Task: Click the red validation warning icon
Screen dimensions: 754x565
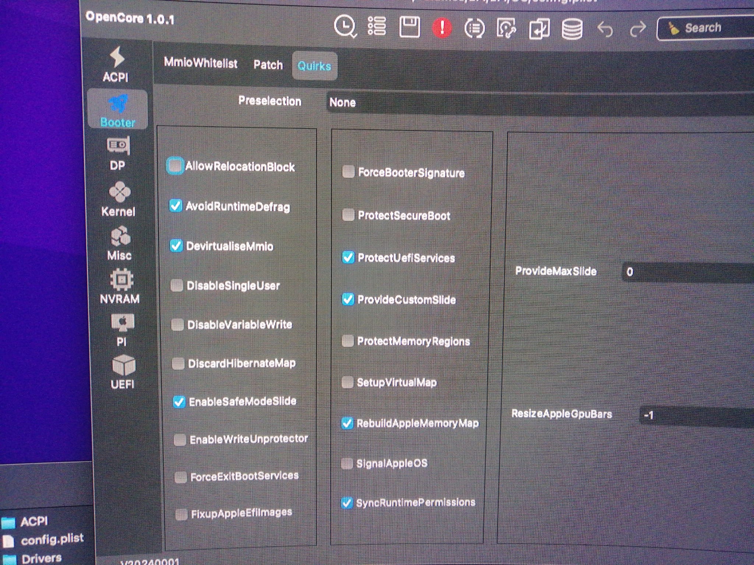Action: tap(442, 27)
